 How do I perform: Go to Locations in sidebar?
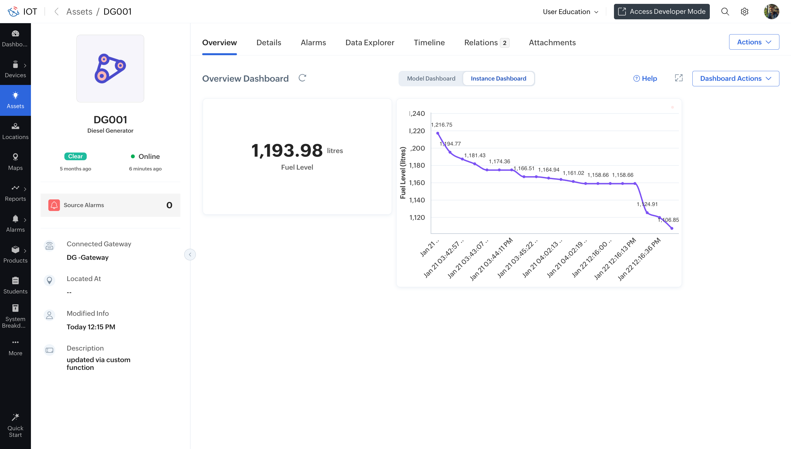pyautogui.click(x=15, y=131)
